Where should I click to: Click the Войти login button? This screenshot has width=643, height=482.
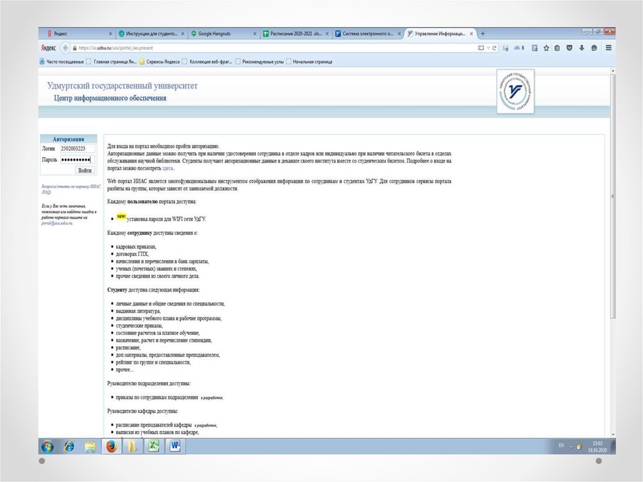point(85,170)
